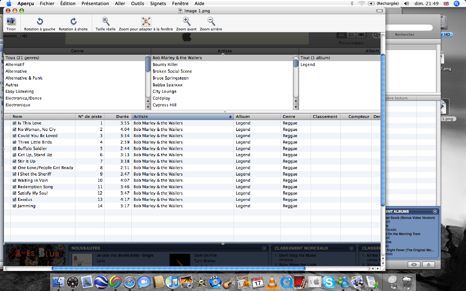Toggle the Jamming track checkbox

14,206
